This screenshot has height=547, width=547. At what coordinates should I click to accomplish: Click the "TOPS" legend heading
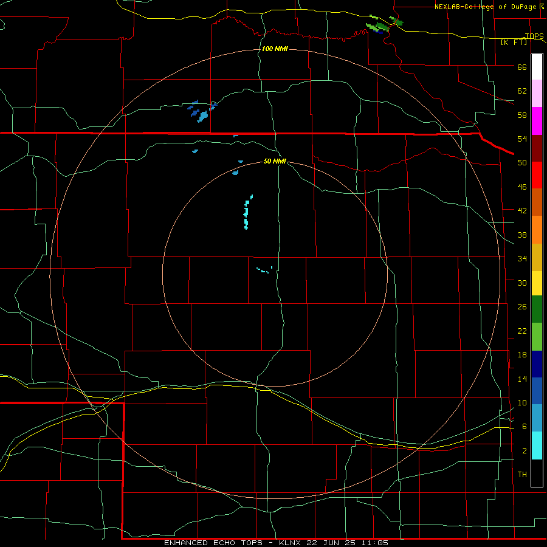click(534, 36)
